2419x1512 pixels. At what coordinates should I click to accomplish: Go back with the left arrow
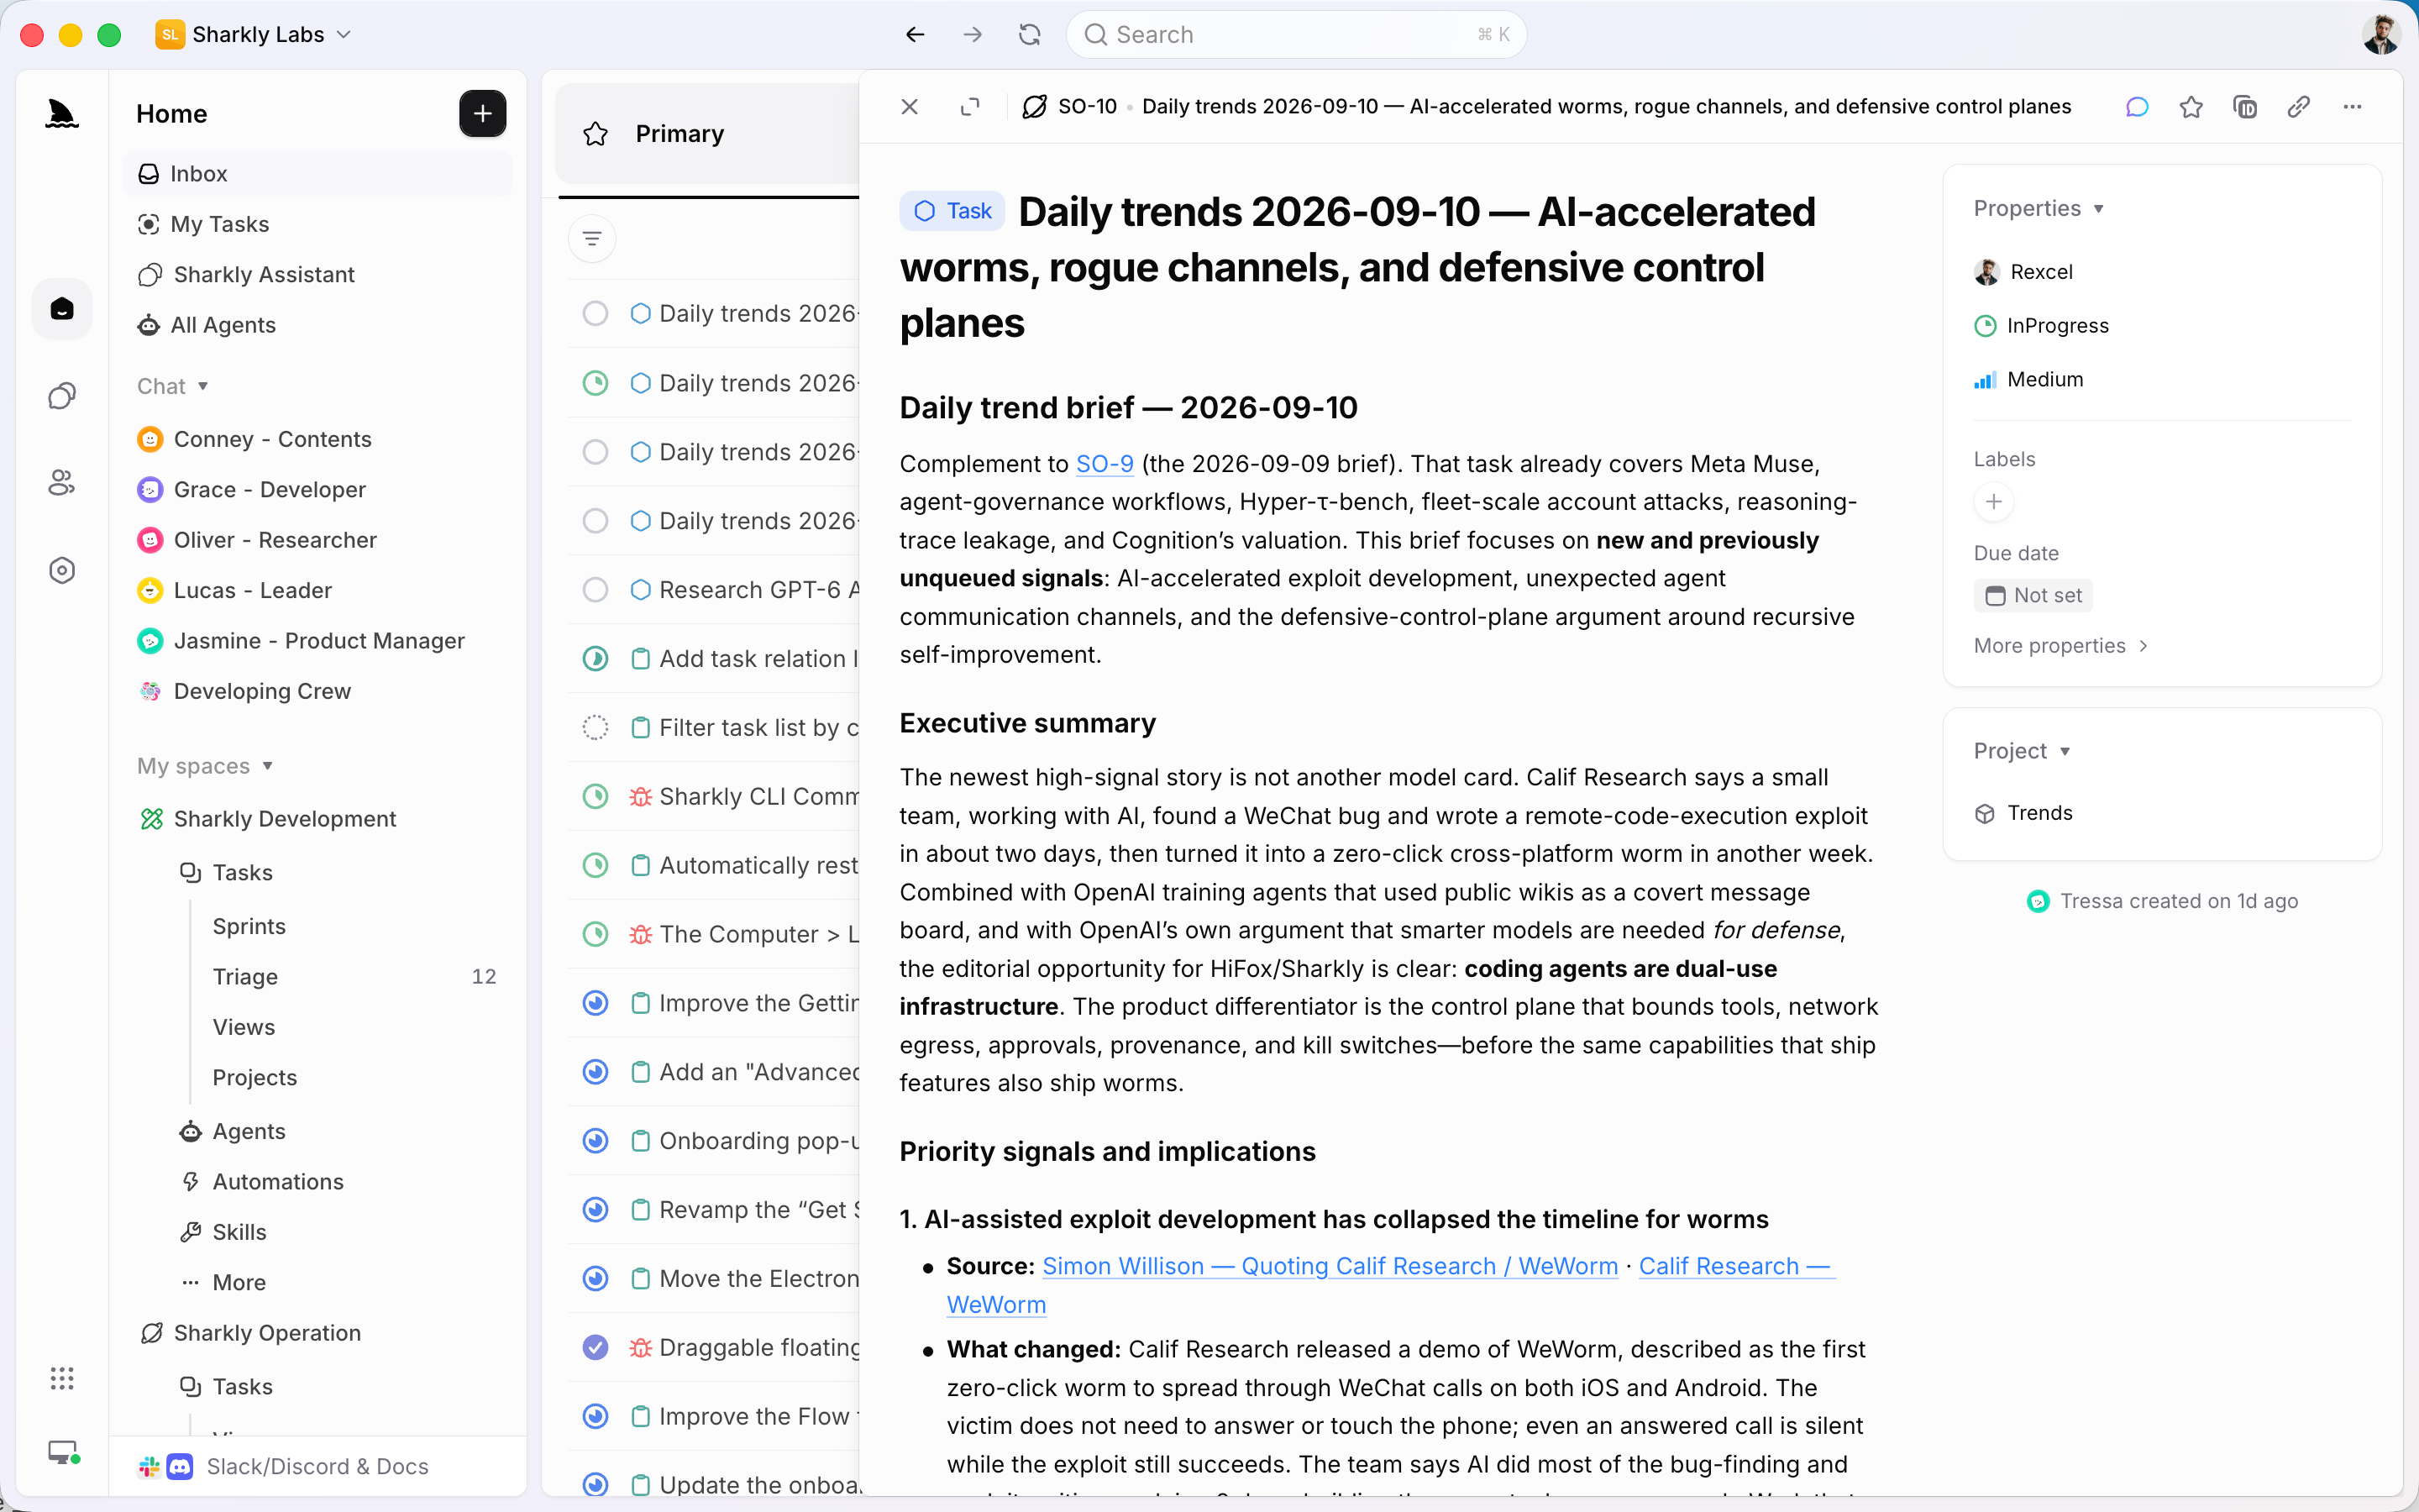(915, 35)
